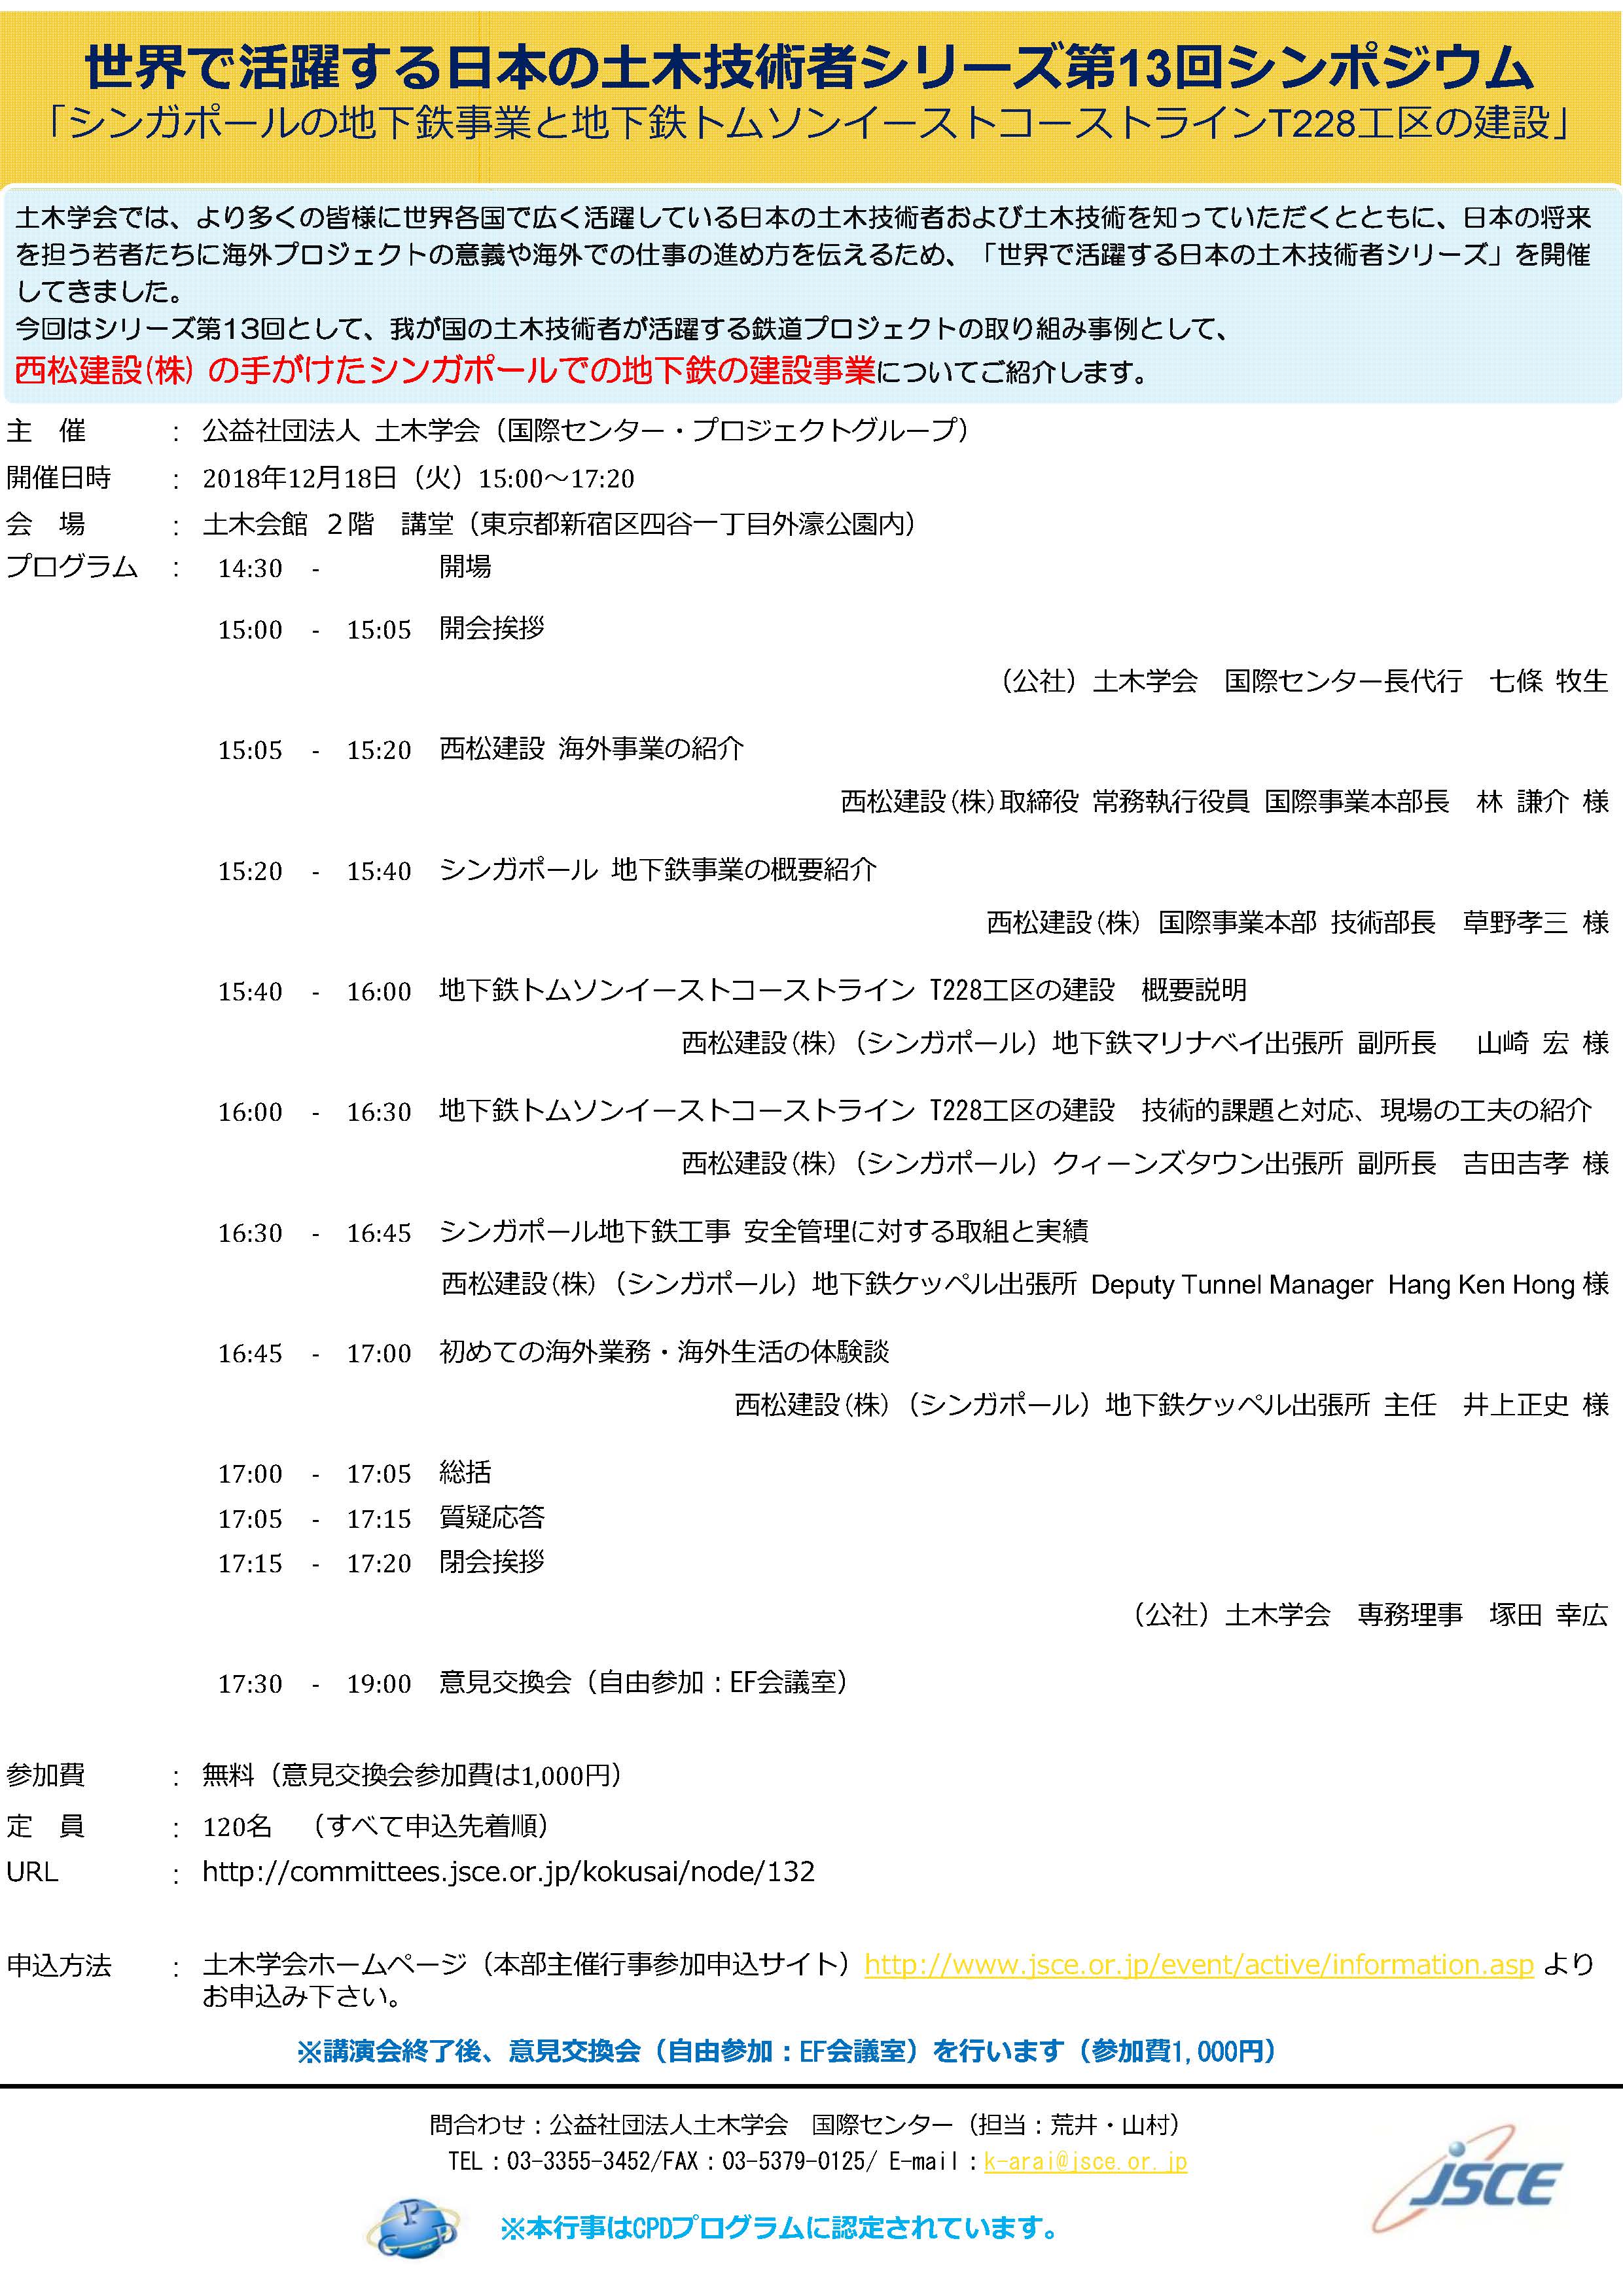Click the k-arai@jsce.or.jp email link
The image size is (1623, 2296).
tap(1085, 2161)
